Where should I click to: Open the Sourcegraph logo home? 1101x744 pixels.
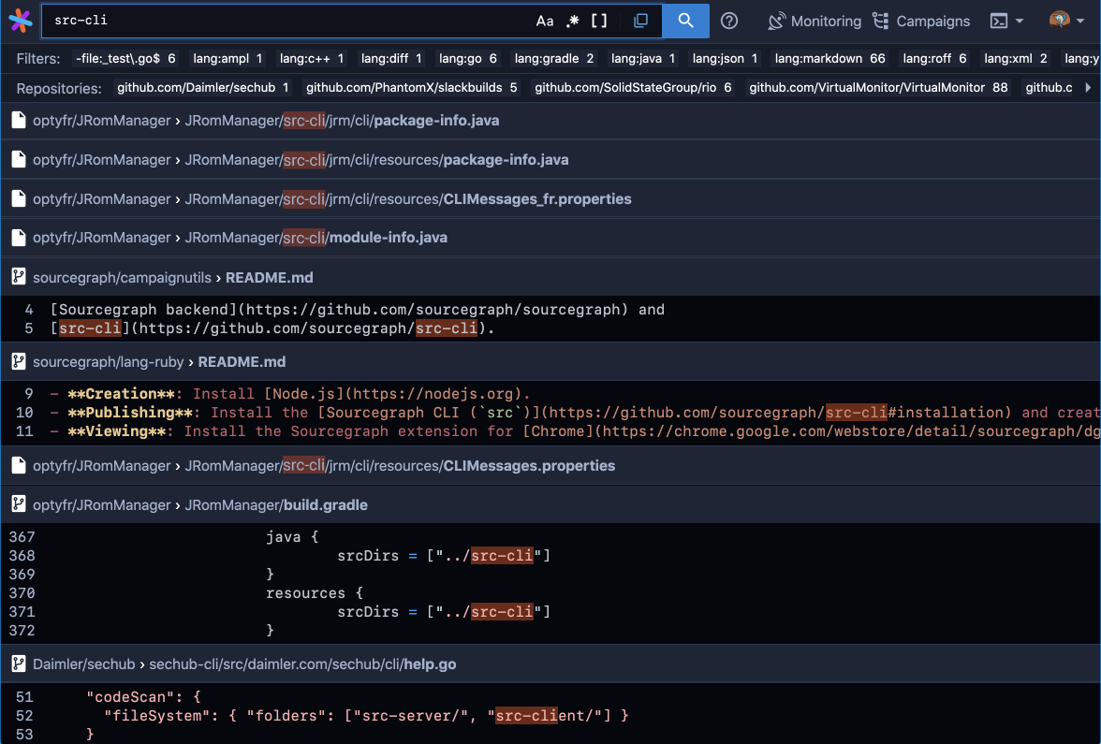(21, 21)
